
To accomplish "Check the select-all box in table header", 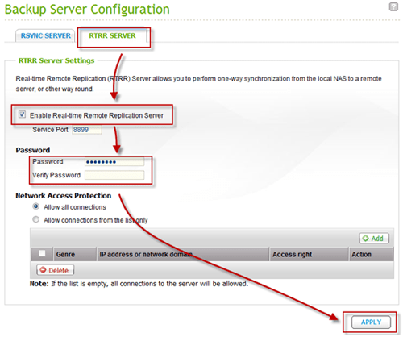I will tap(42, 253).
